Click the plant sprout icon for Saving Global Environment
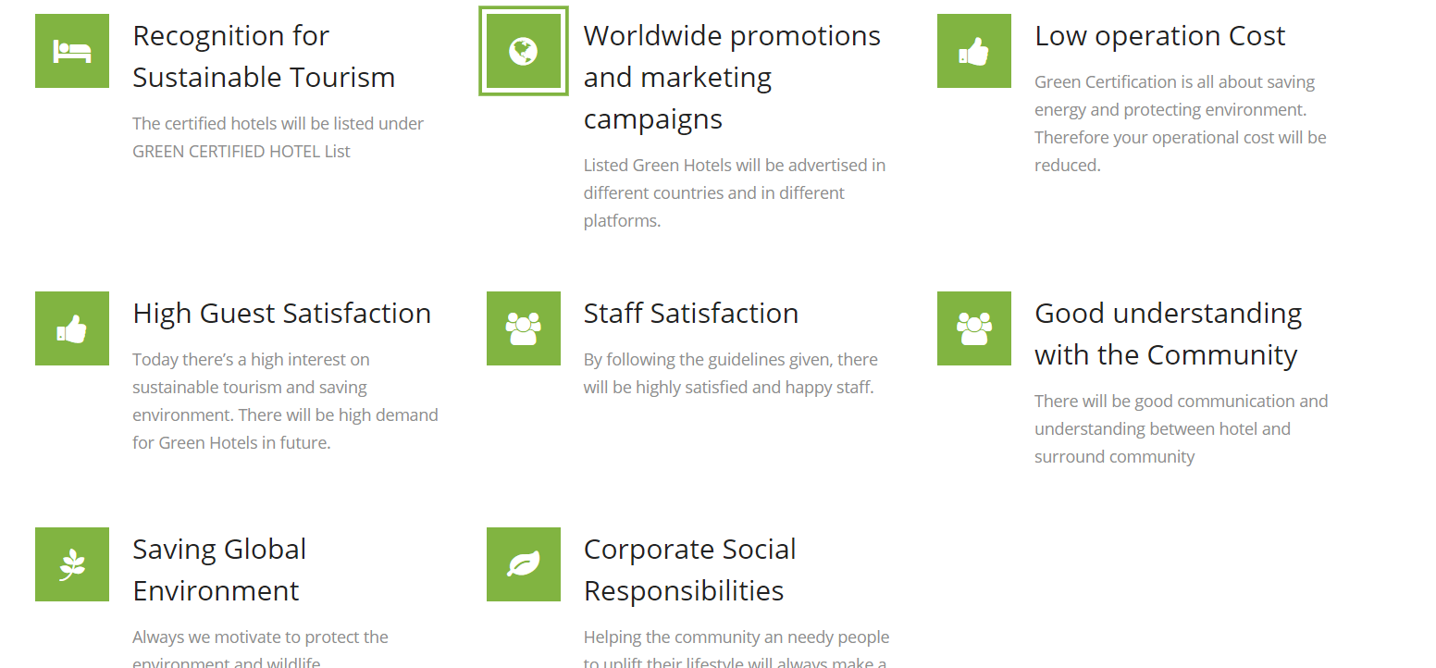This screenshot has height=668, width=1436. pos(72,564)
